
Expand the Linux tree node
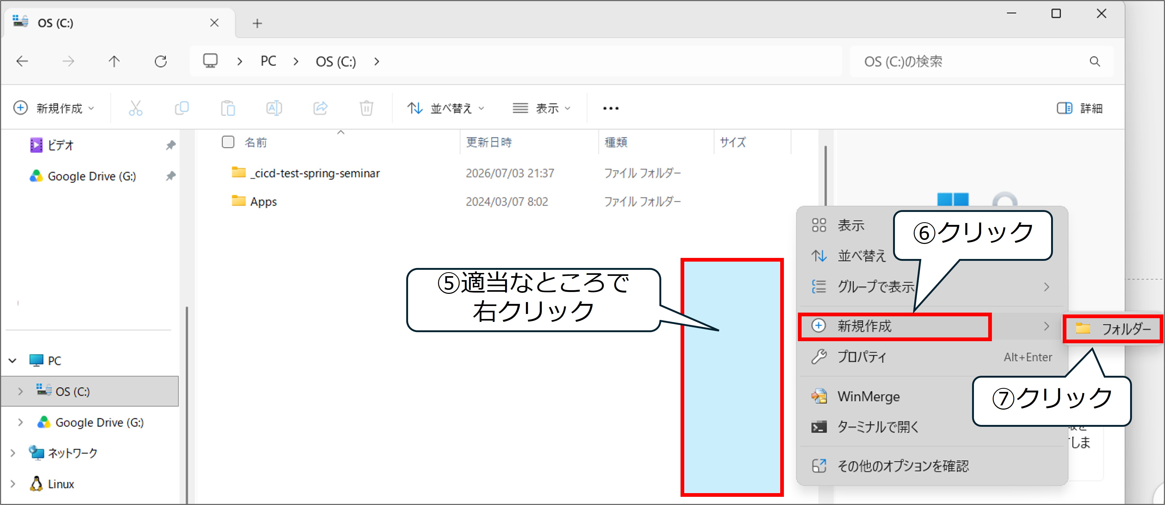coord(13,484)
